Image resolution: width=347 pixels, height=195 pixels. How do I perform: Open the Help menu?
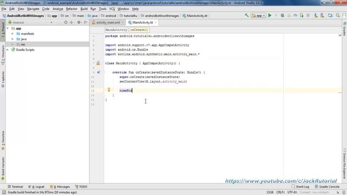pos(135,9)
